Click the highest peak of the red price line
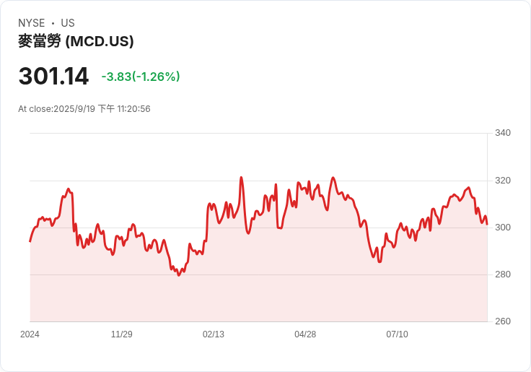This screenshot has height=372, width=531. tap(241, 178)
